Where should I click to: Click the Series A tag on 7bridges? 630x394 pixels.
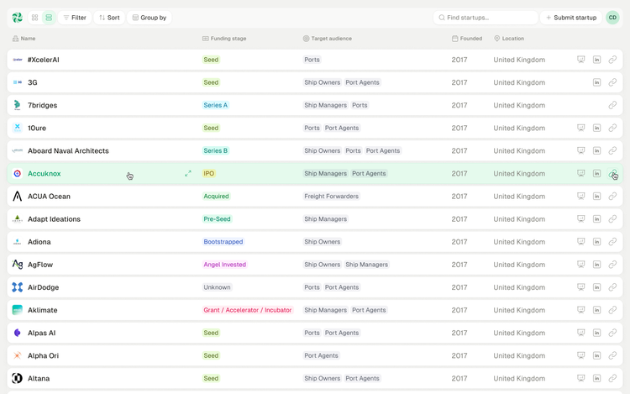[x=215, y=105]
